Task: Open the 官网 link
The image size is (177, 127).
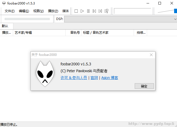Action: click(x=94, y=78)
